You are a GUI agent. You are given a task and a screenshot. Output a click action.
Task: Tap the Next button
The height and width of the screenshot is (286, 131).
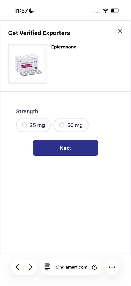pyautogui.click(x=65, y=148)
